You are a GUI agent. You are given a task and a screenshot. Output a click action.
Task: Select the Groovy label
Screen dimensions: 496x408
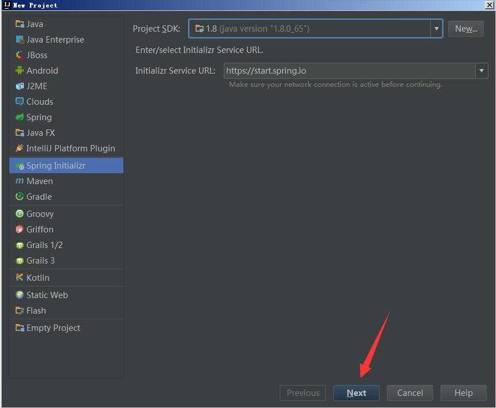[40, 213]
